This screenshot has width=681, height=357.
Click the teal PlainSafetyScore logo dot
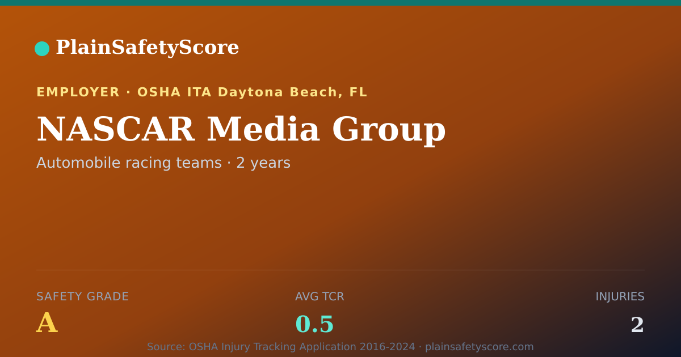click(42, 49)
